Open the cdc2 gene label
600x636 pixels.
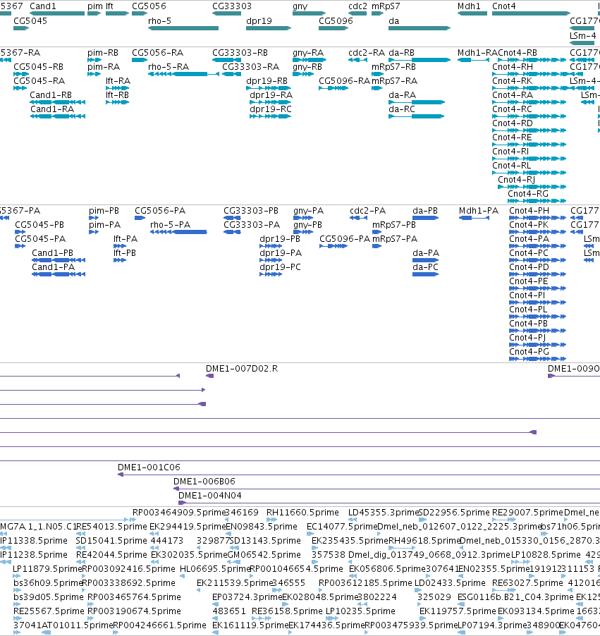[x=357, y=6]
